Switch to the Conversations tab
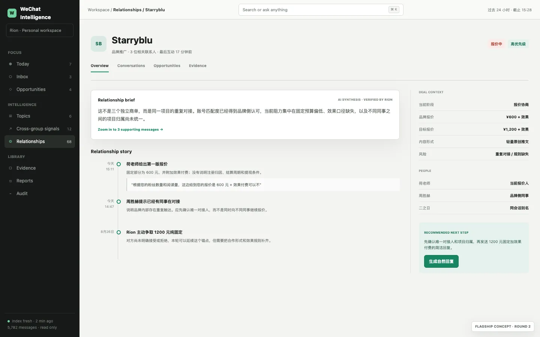The height and width of the screenshot is (337, 540). click(x=131, y=66)
